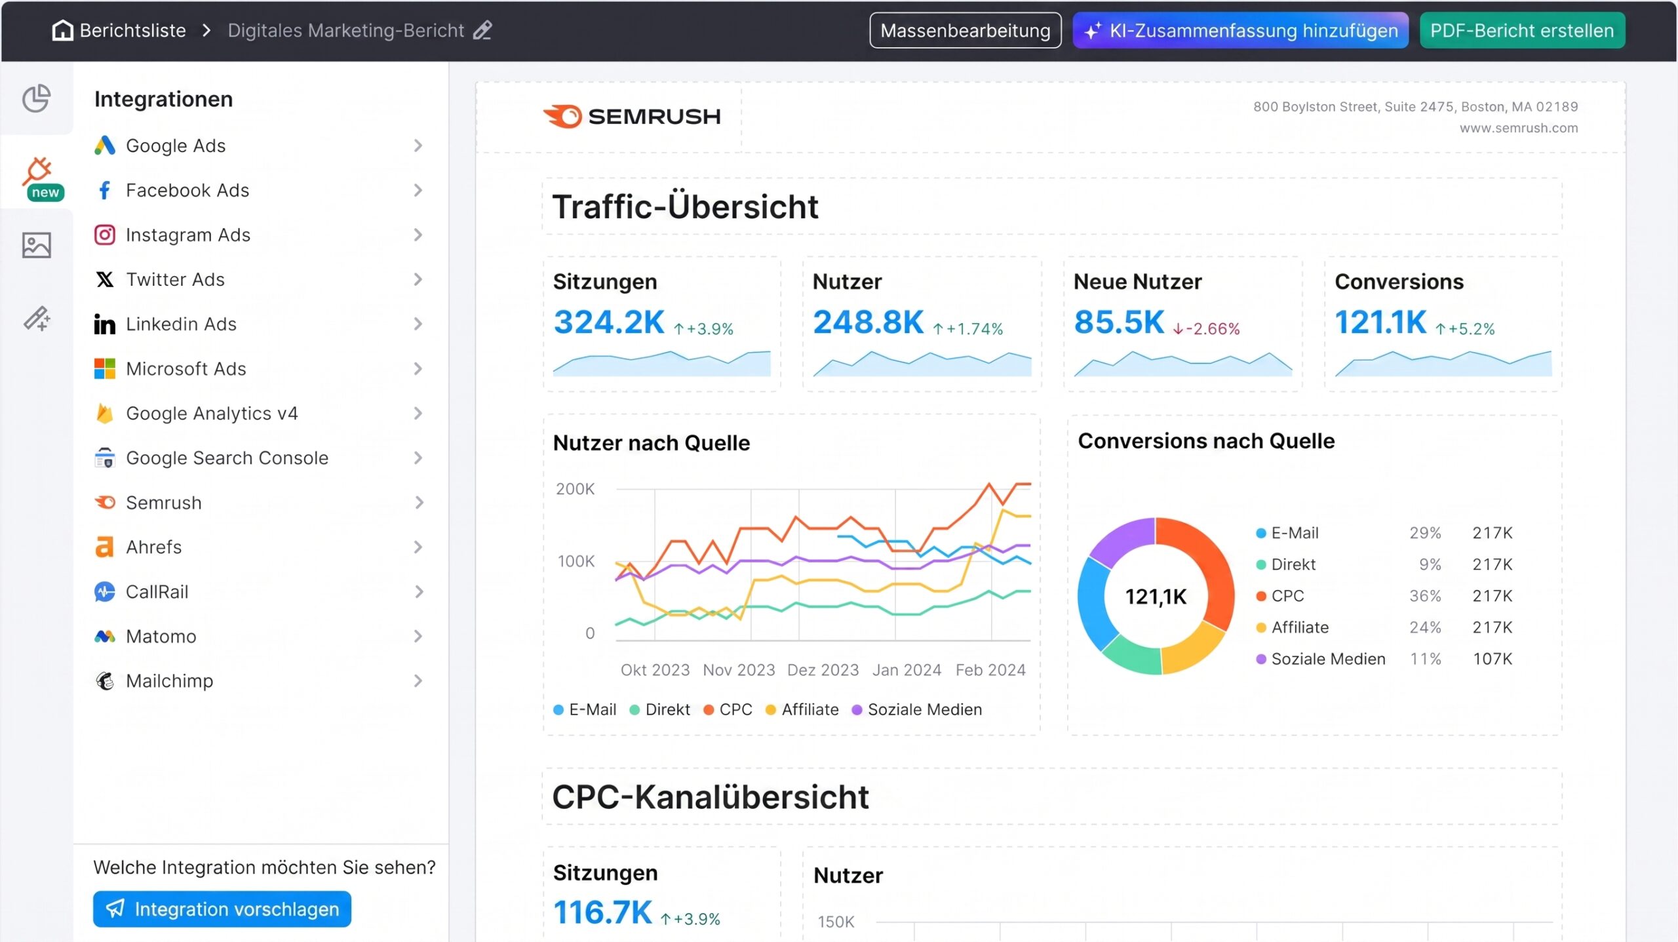Click the Massenbearbeitung button
The height and width of the screenshot is (942, 1678).
pos(965,30)
